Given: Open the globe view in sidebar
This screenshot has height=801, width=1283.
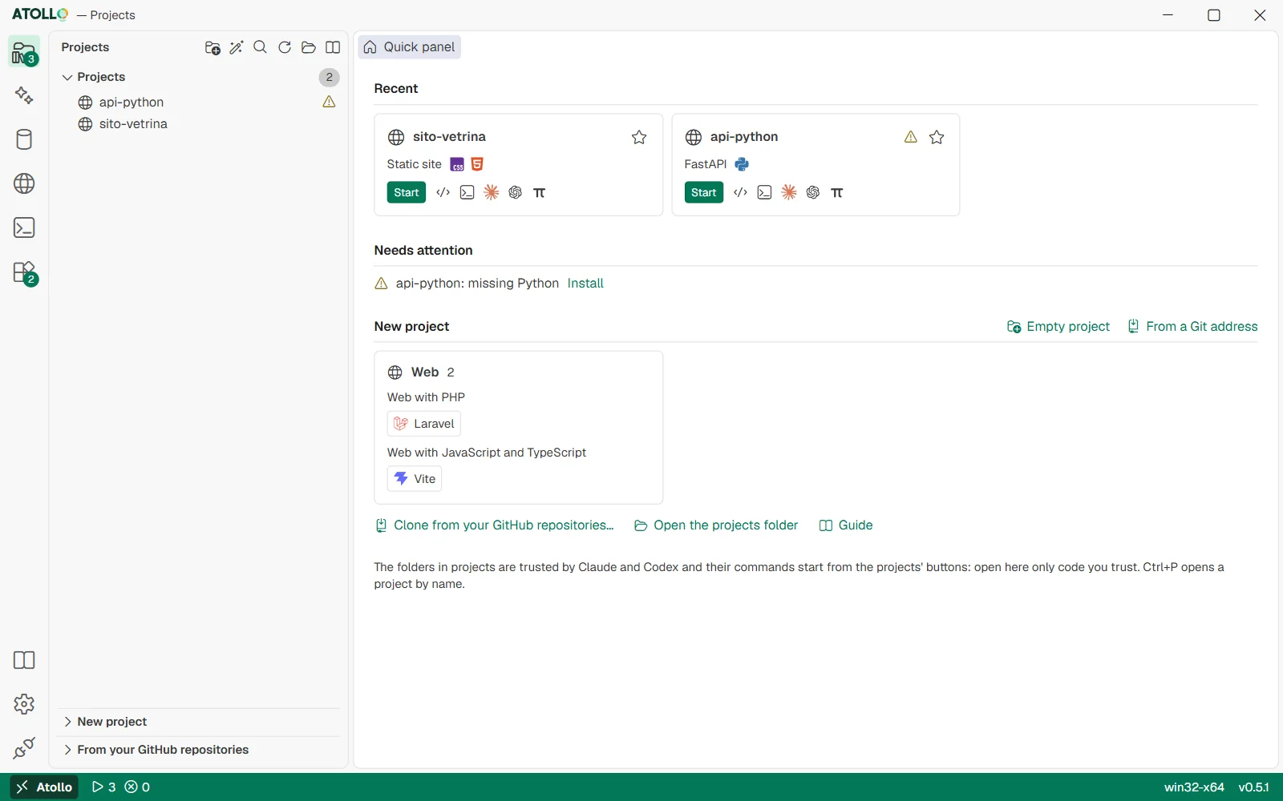Looking at the screenshot, I should pos(24,183).
